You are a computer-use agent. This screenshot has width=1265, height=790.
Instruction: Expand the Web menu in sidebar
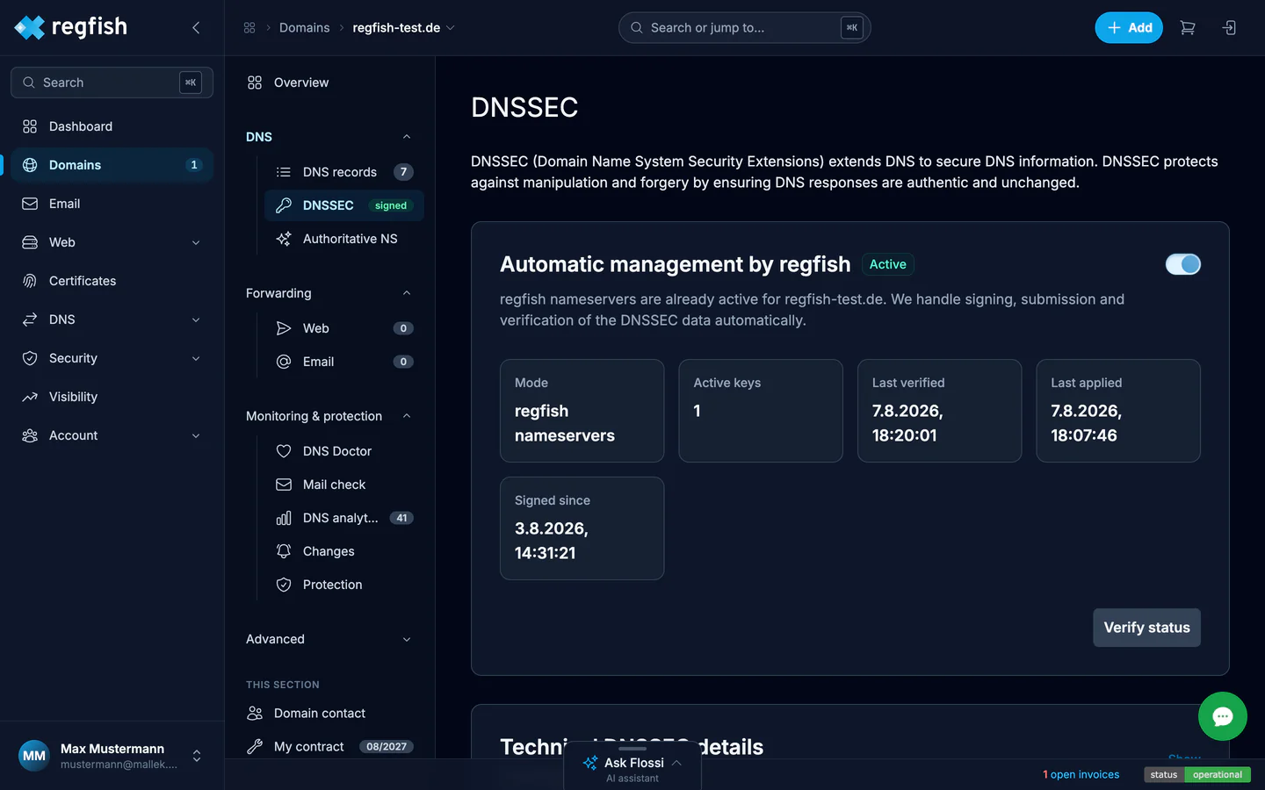point(196,242)
